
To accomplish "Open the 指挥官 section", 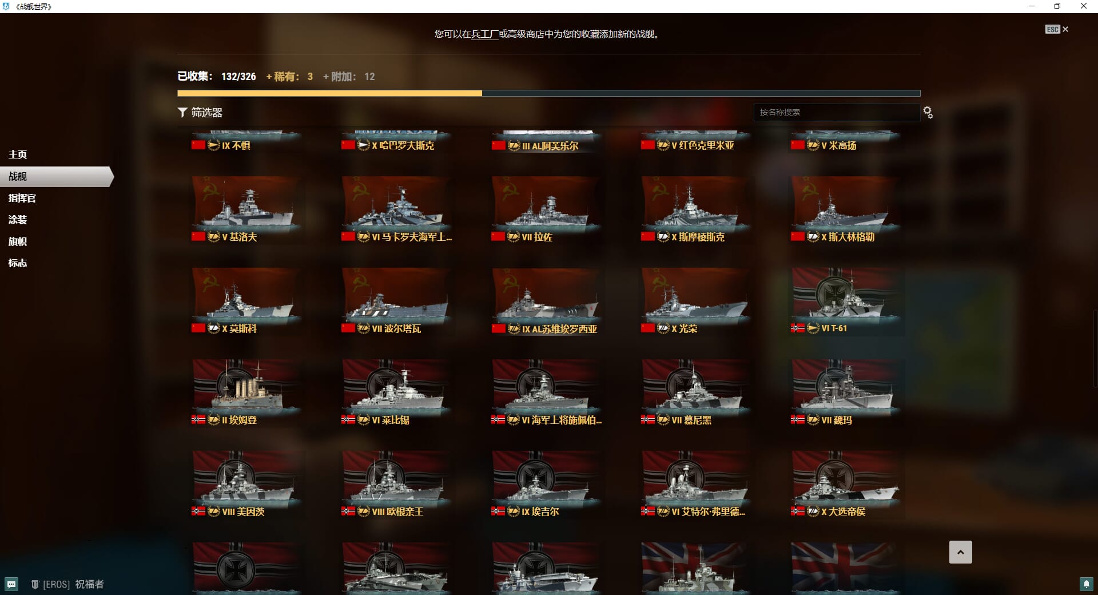I will [x=22, y=198].
